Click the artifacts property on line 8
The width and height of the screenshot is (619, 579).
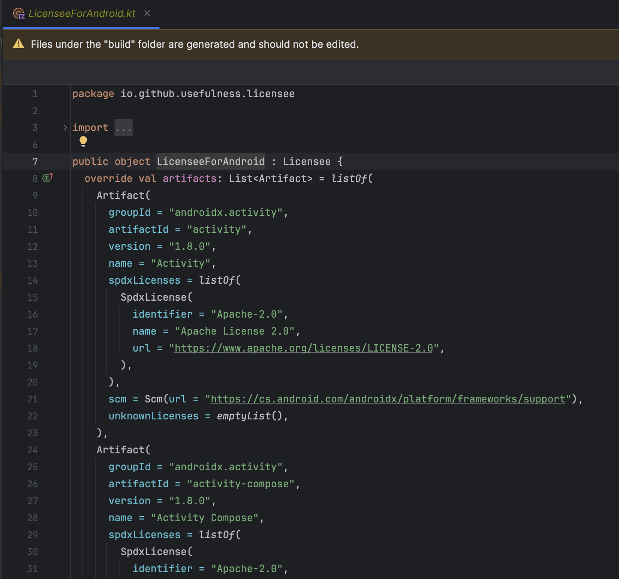[x=189, y=178]
